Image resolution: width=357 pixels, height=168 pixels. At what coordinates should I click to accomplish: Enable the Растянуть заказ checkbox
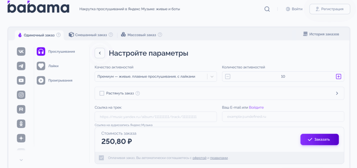pyautogui.click(x=102, y=93)
